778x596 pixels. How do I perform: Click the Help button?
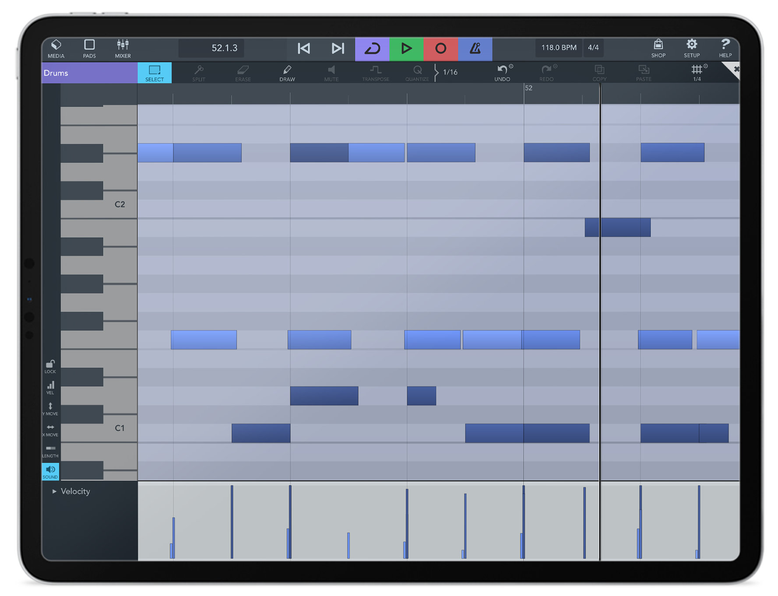click(x=725, y=48)
